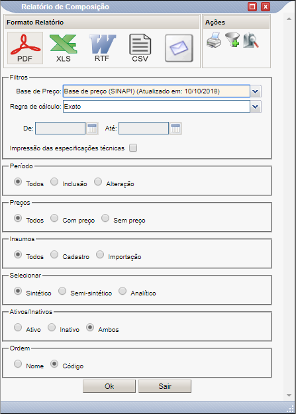Open the calendar picker next to De
The width and height of the screenshot is (296, 414).
click(x=92, y=129)
